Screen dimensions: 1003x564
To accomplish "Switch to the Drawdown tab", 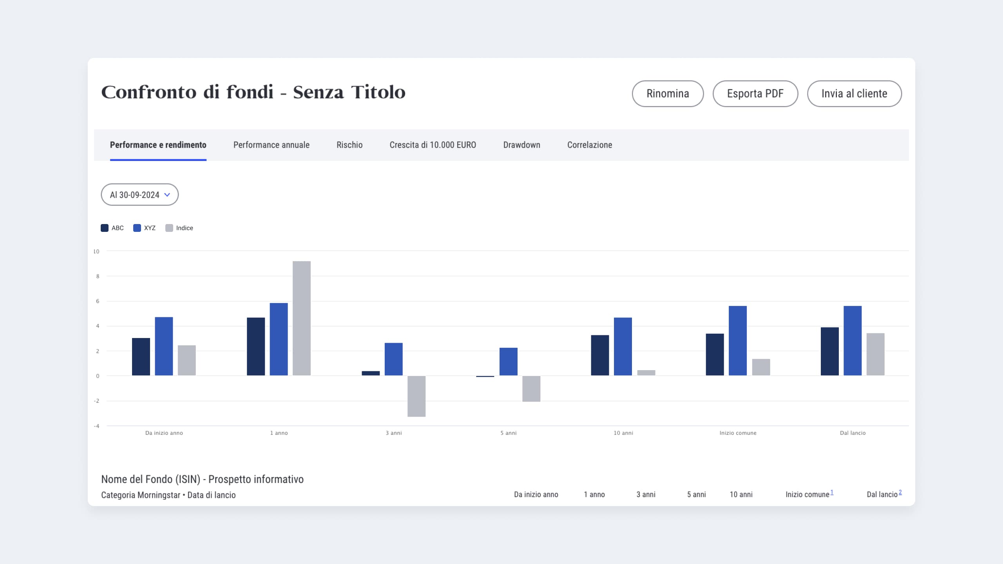I will click(521, 145).
